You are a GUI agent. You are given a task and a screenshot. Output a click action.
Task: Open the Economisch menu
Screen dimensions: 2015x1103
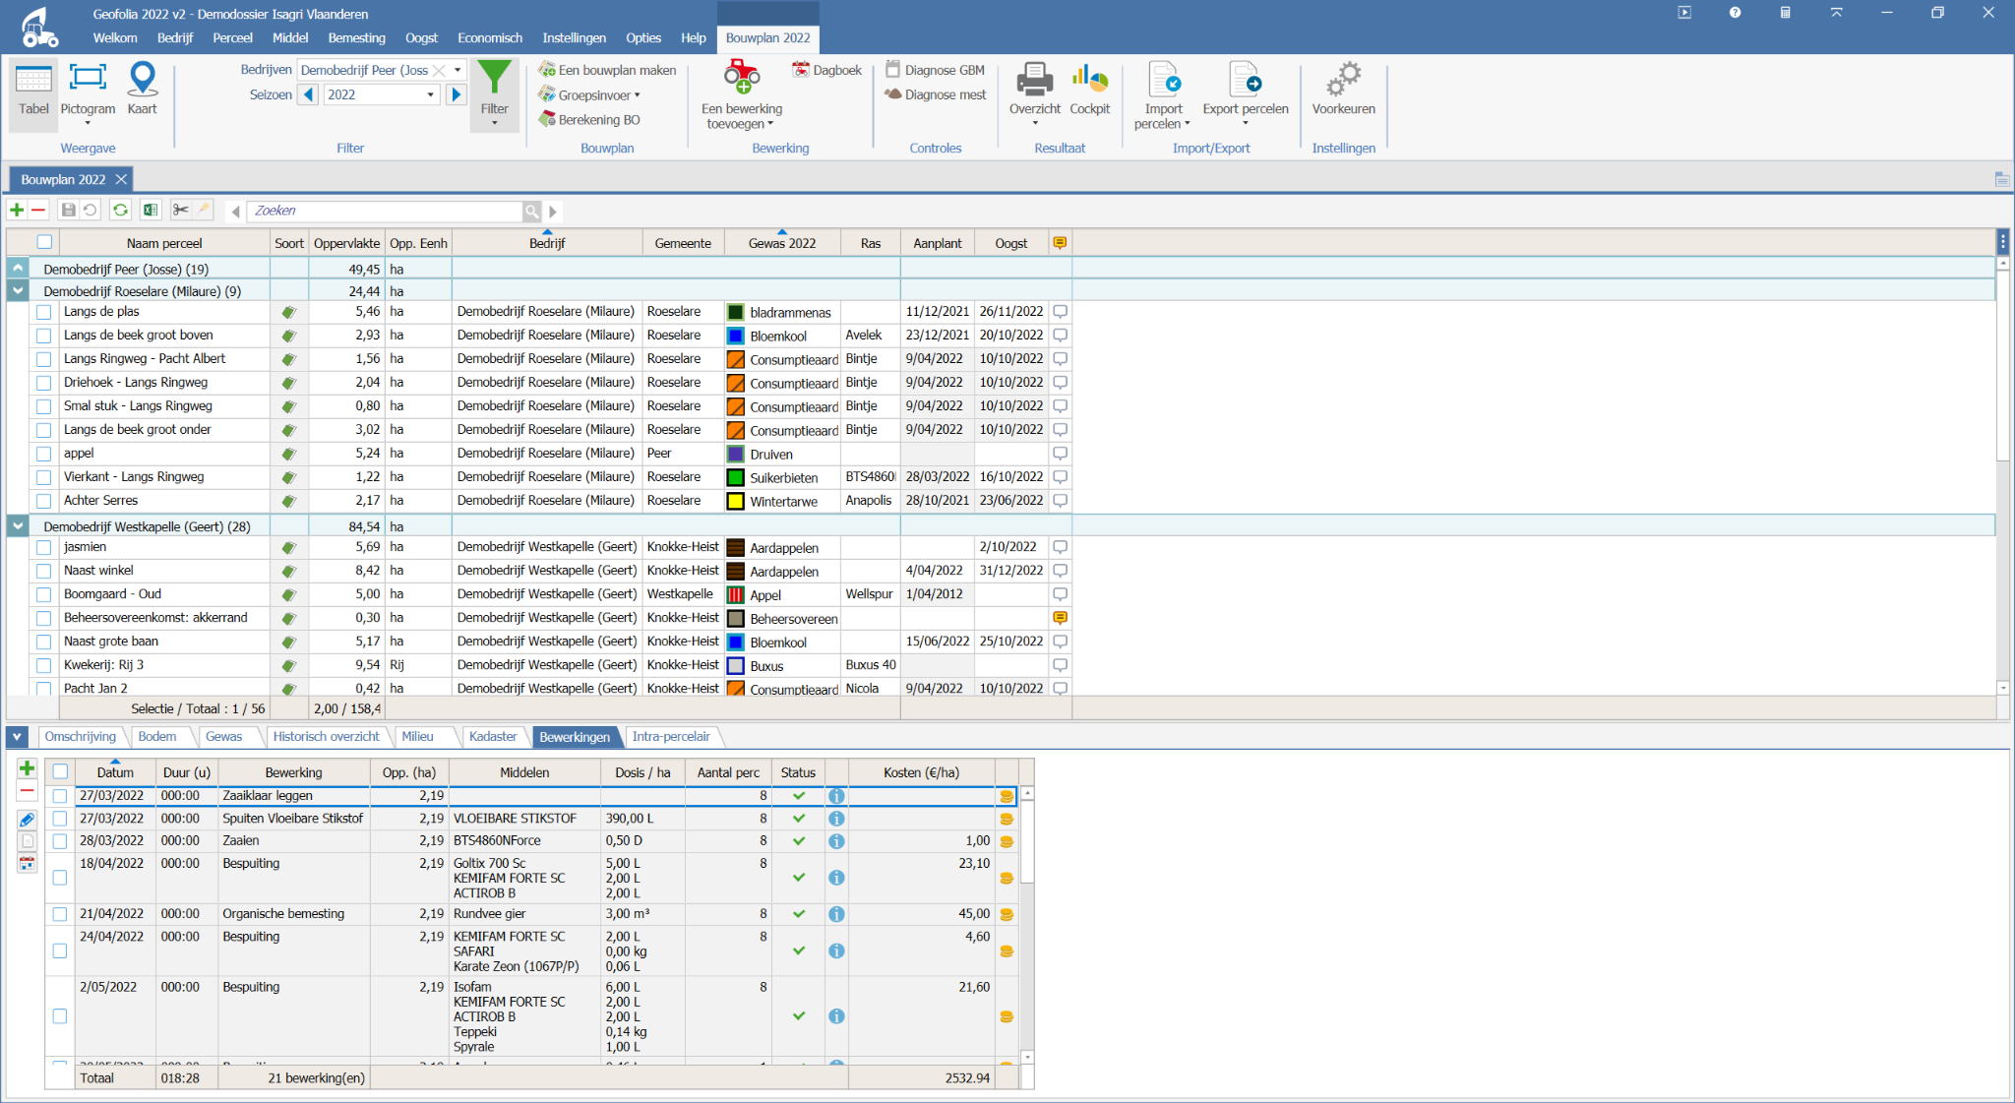pos(489,37)
